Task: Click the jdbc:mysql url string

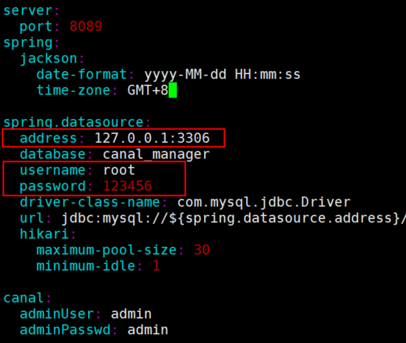Action: tap(234, 218)
